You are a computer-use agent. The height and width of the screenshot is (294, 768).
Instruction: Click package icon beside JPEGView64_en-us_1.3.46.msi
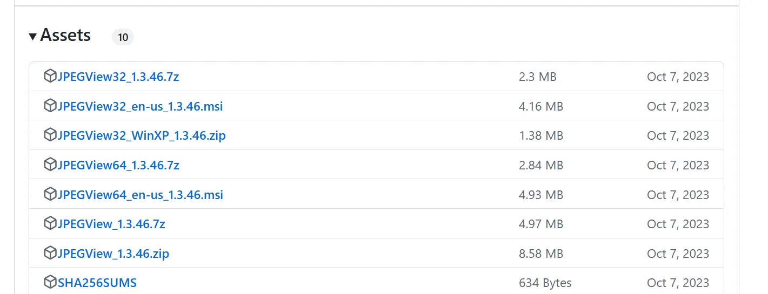(x=50, y=194)
